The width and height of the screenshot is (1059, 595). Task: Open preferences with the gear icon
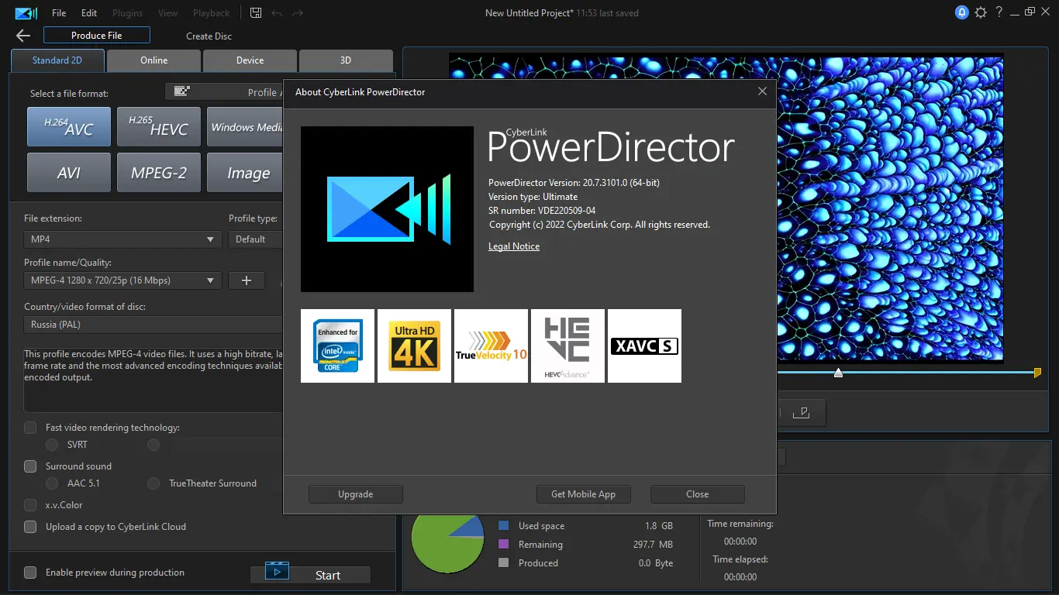pos(981,12)
